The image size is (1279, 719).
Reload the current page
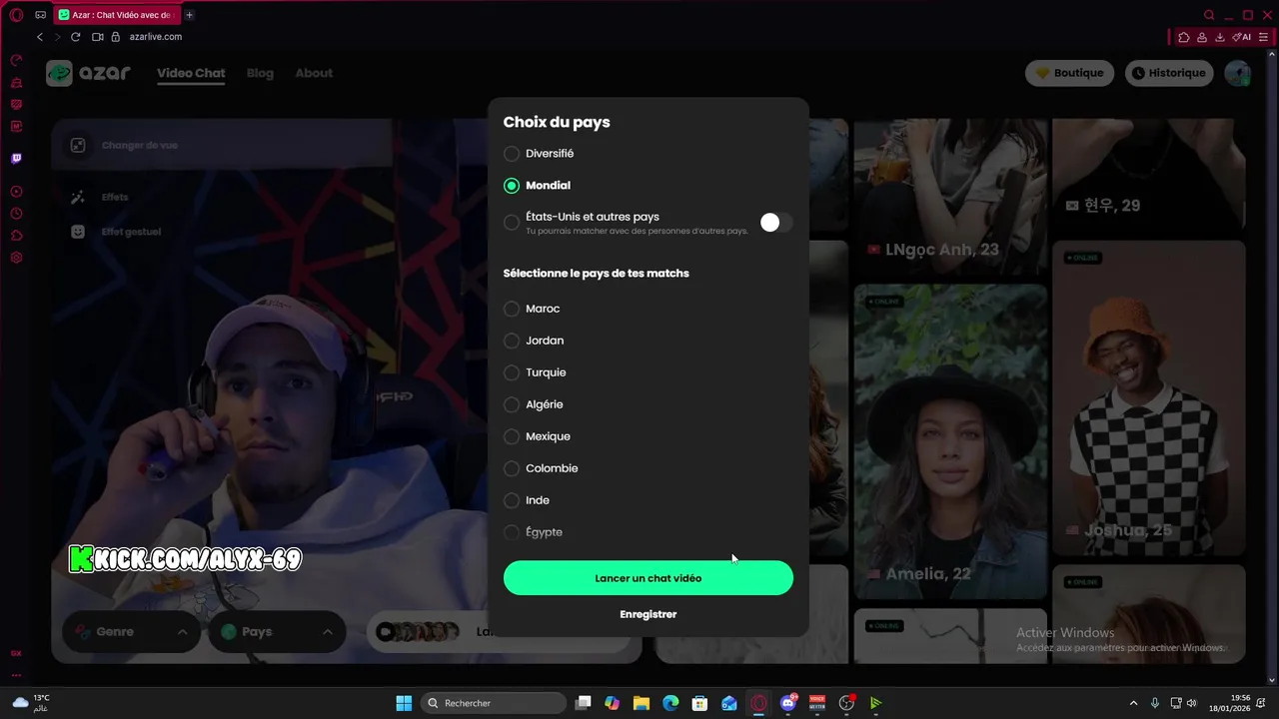coord(75,37)
